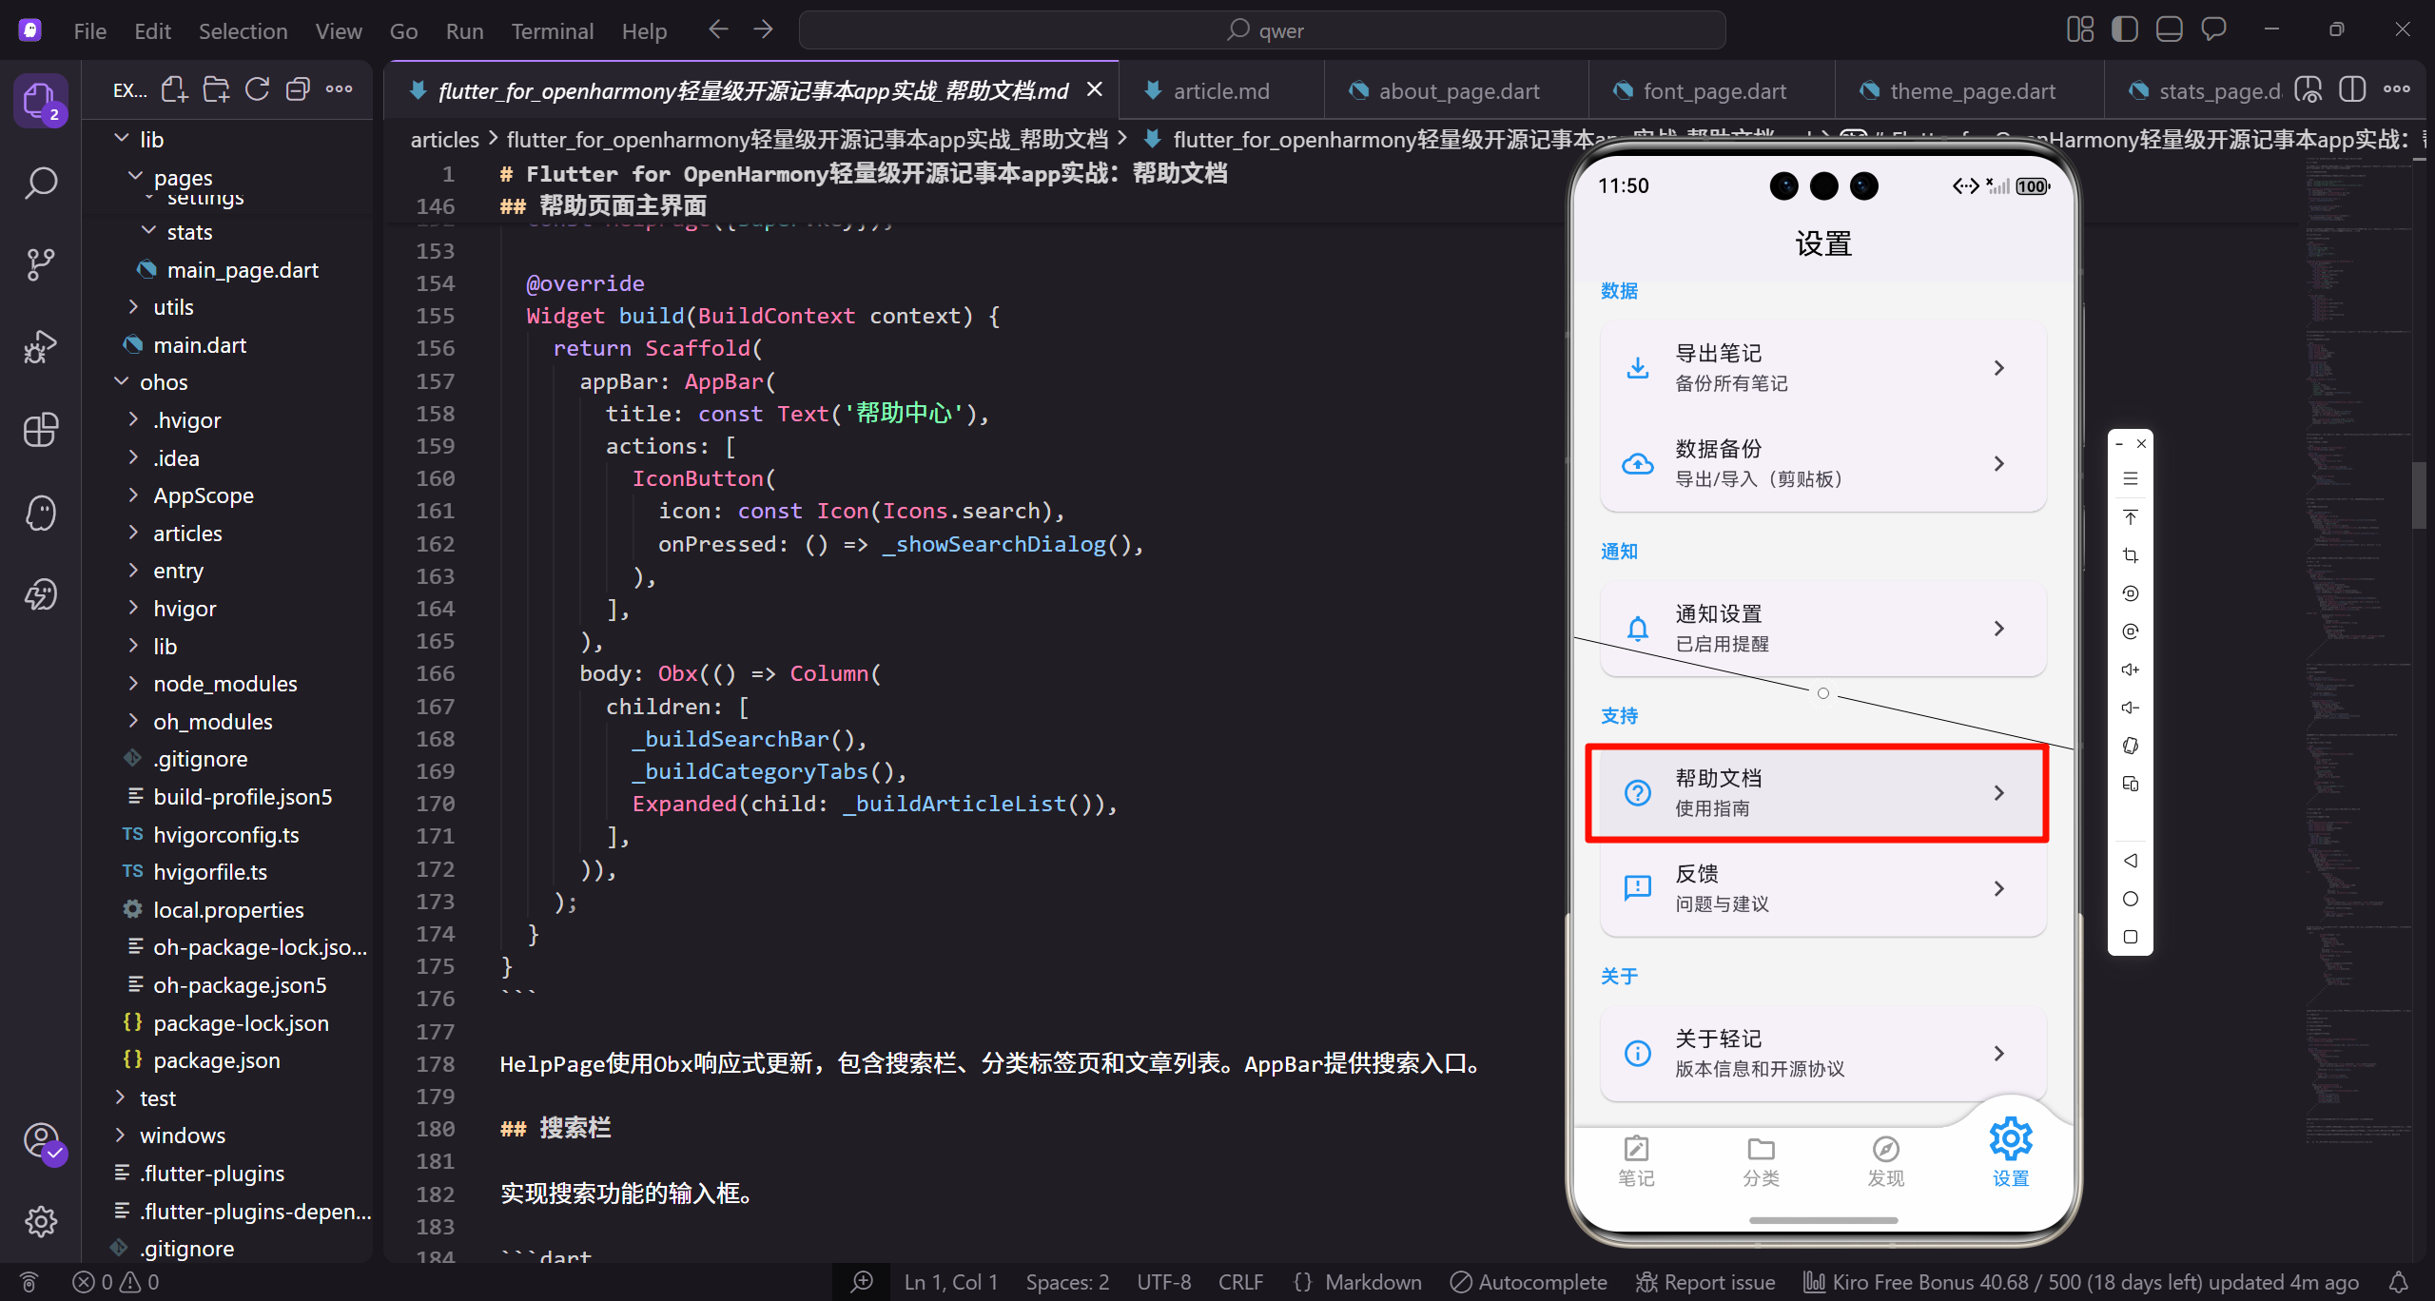The width and height of the screenshot is (2435, 1301).
Task: Rotate the mirrored device screen
Action: 2131,747
